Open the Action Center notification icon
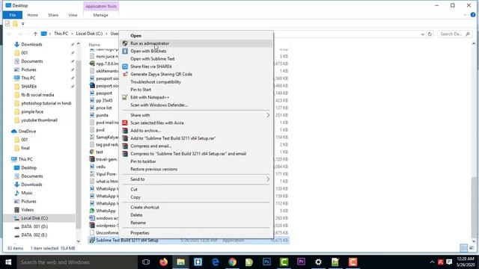Screen dimensions: 479x269 pos(449,262)
